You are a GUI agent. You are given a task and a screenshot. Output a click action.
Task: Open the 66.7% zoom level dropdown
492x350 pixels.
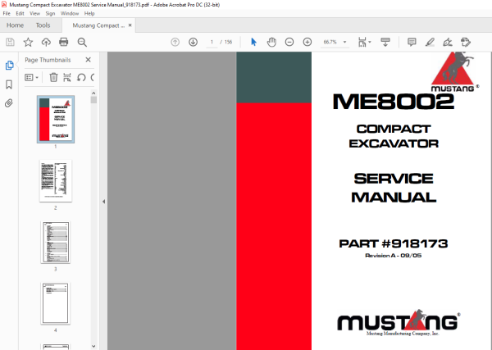coord(335,42)
